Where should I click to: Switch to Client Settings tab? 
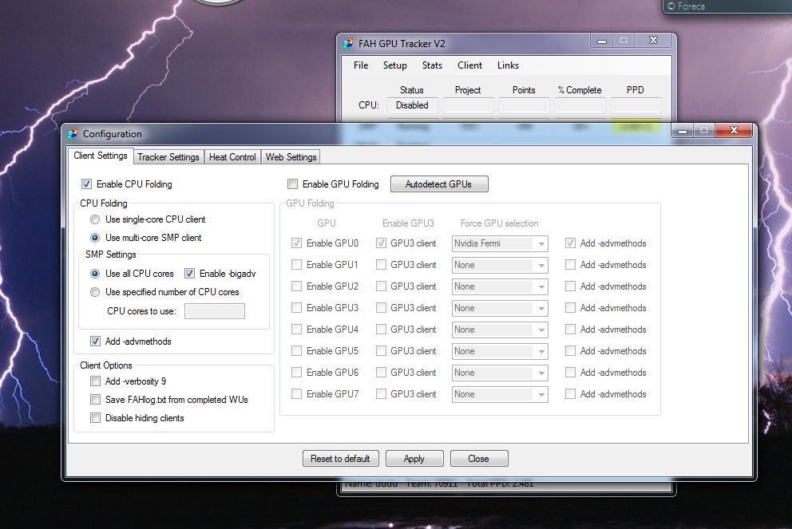pyautogui.click(x=101, y=156)
